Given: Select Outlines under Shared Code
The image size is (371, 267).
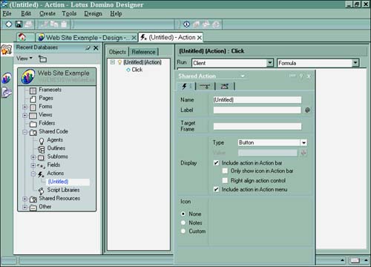Looking at the screenshot, I should [56, 148].
